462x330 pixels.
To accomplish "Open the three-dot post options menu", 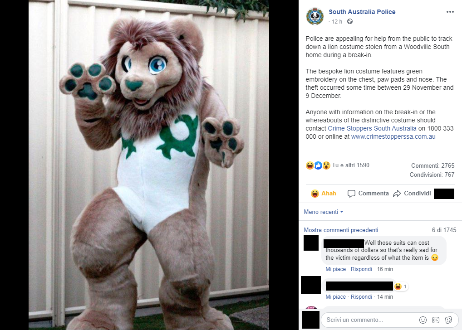I will click(x=450, y=12).
